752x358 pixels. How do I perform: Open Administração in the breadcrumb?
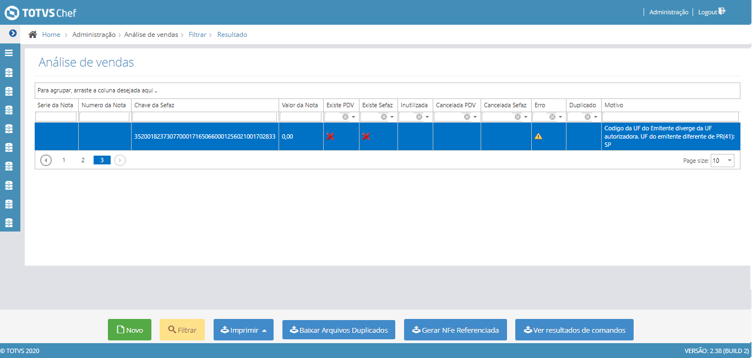pyautogui.click(x=94, y=35)
